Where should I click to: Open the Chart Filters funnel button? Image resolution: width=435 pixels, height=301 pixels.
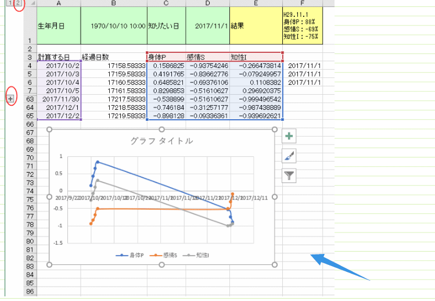click(289, 175)
